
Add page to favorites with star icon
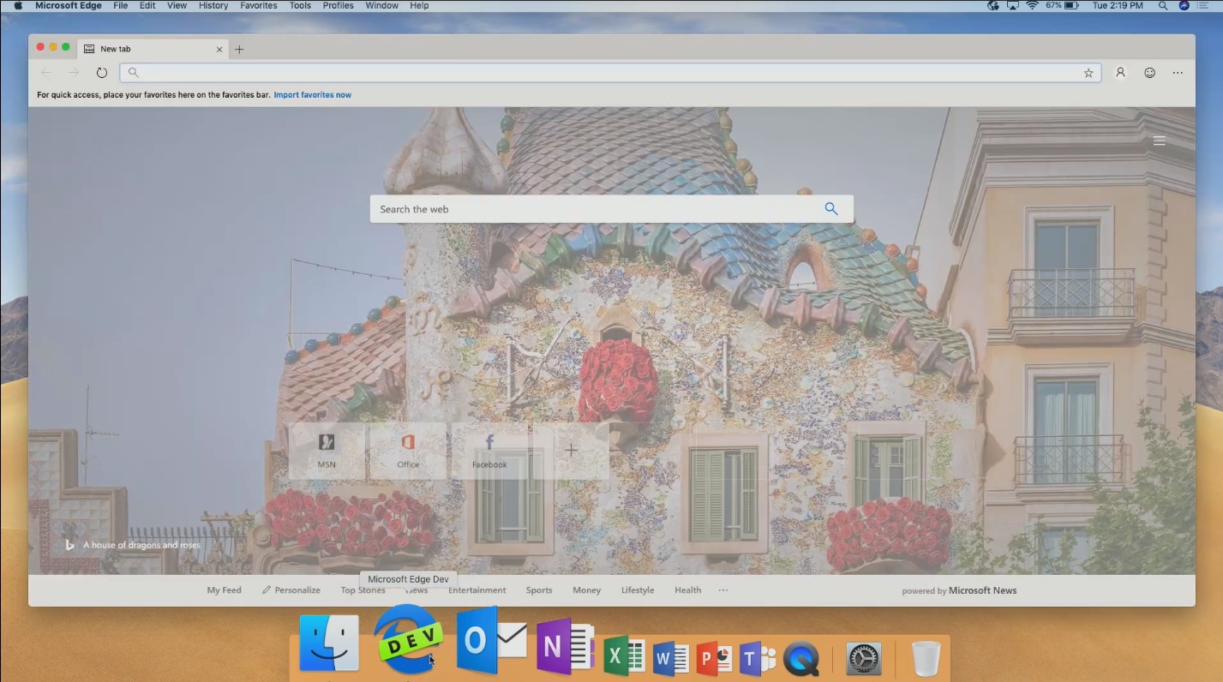pyautogui.click(x=1088, y=73)
